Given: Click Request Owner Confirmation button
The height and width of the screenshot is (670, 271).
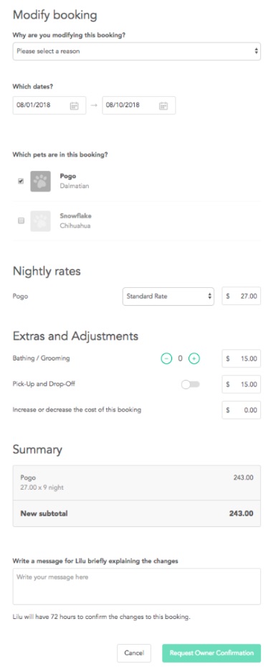Looking at the screenshot, I should pos(211,653).
